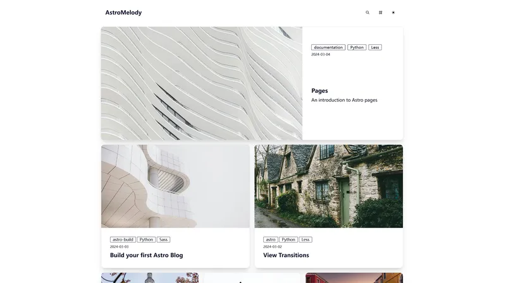Select the 'astro-build' tag
This screenshot has height=283, width=506.
pyautogui.click(x=123, y=239)
